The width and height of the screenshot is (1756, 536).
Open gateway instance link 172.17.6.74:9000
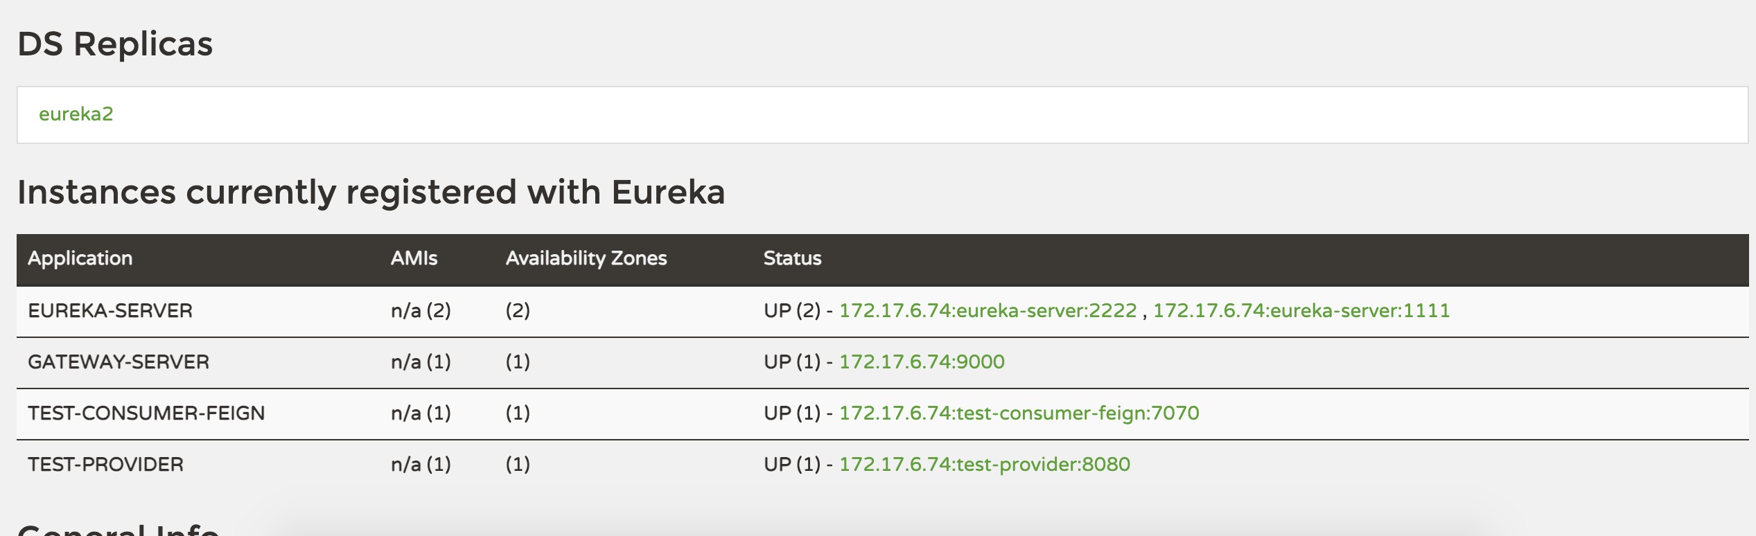click(921, 362)
